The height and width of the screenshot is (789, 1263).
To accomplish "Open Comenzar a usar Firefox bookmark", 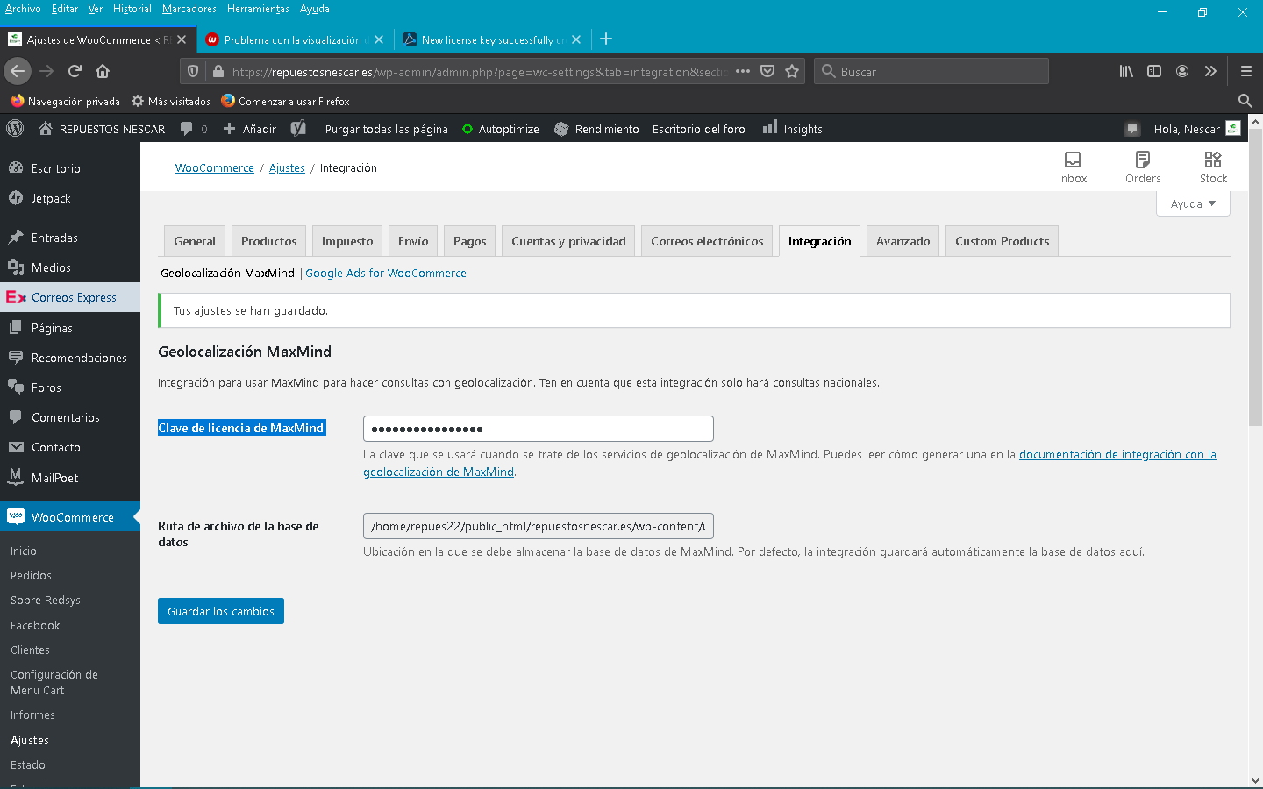I will pyautogui.click(x=285, y=101).
